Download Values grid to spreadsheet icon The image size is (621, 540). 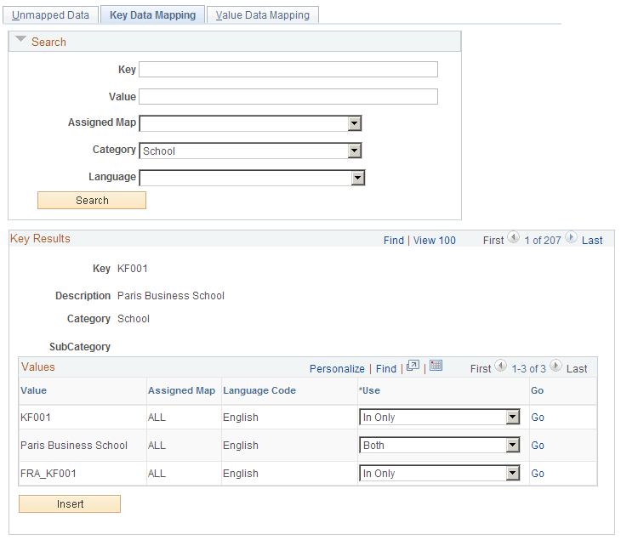click(436, 366)
